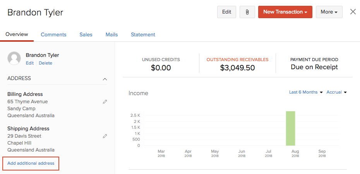Click the paperclip attachment icon
The width and height of the screenshot is (360, 174).
pos(247,12)
